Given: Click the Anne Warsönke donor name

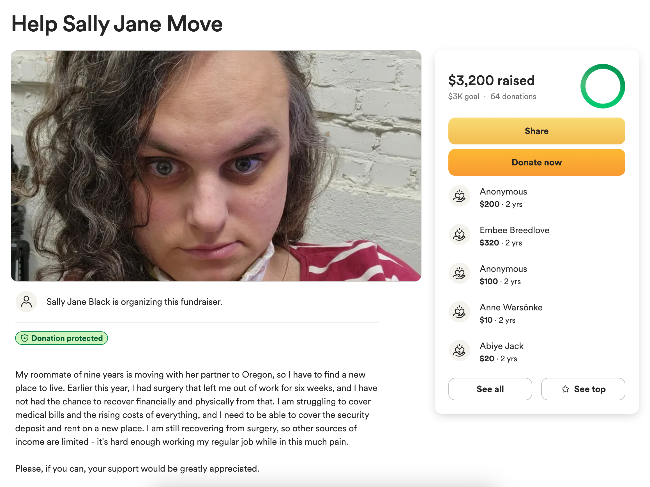Looking at the screenshot, I should coord(511,307).
